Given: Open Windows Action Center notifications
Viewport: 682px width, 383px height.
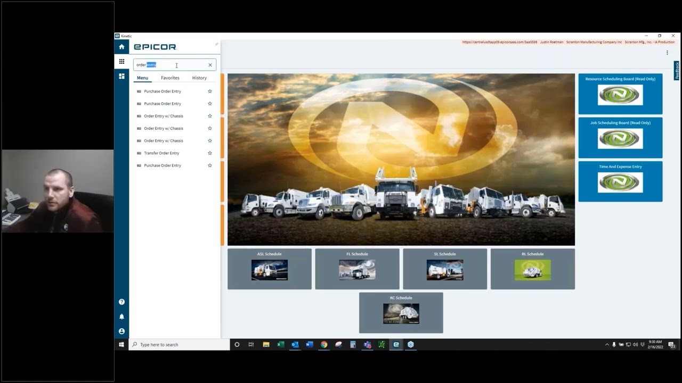Looking at the screenshot, I should [x=672, y=345].
